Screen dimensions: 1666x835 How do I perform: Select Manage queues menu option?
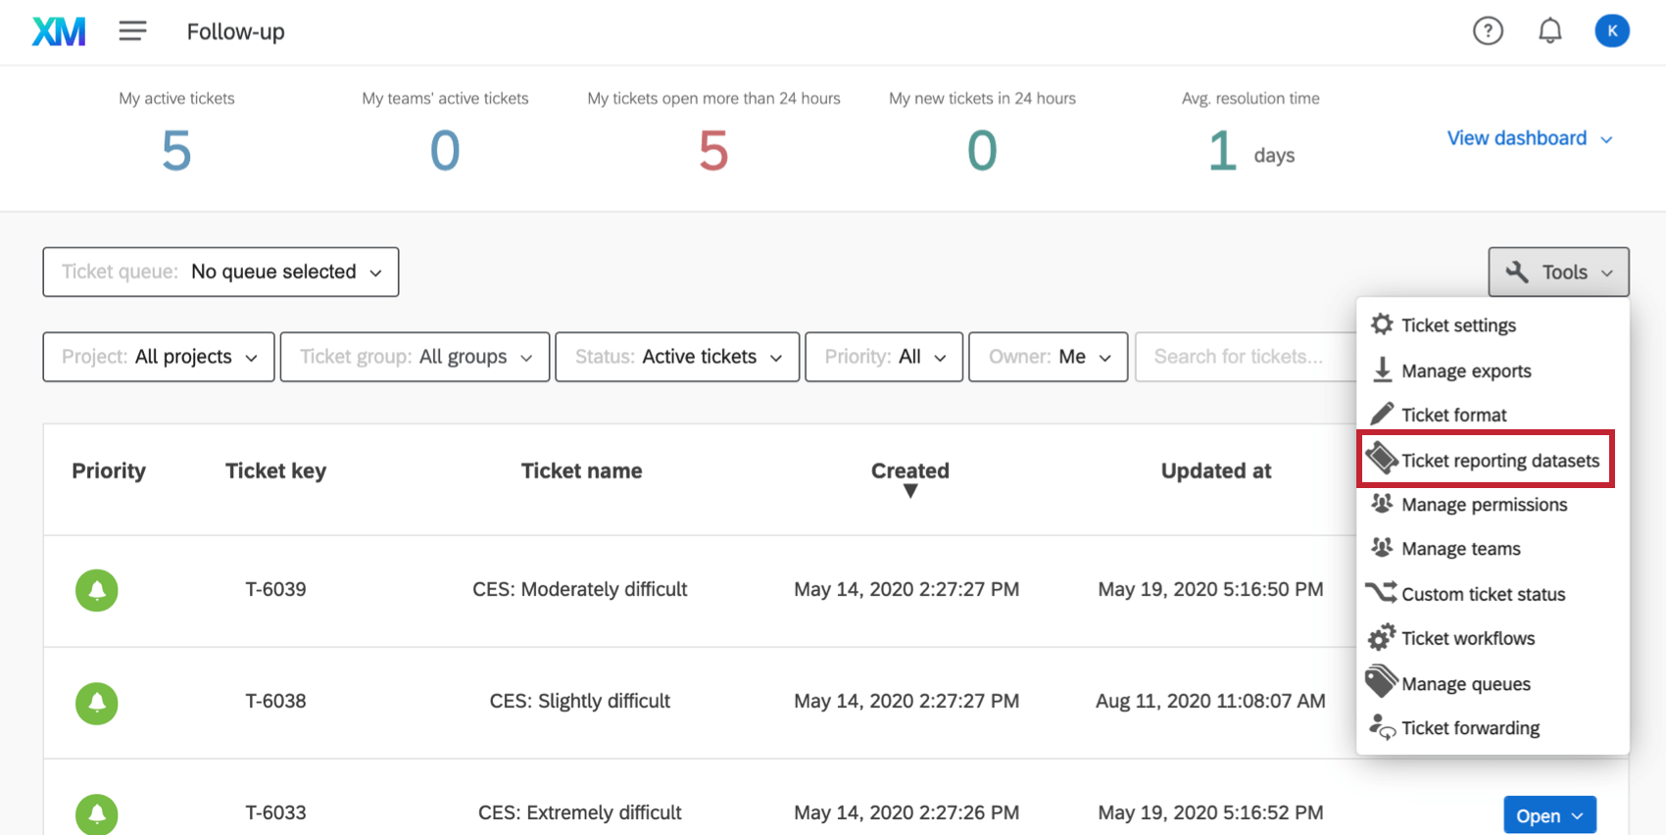(1465, 684)
